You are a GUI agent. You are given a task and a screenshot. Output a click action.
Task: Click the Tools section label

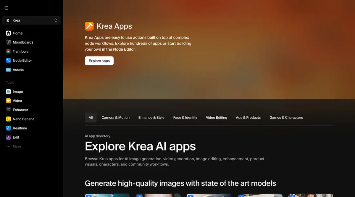pos(10,83)
